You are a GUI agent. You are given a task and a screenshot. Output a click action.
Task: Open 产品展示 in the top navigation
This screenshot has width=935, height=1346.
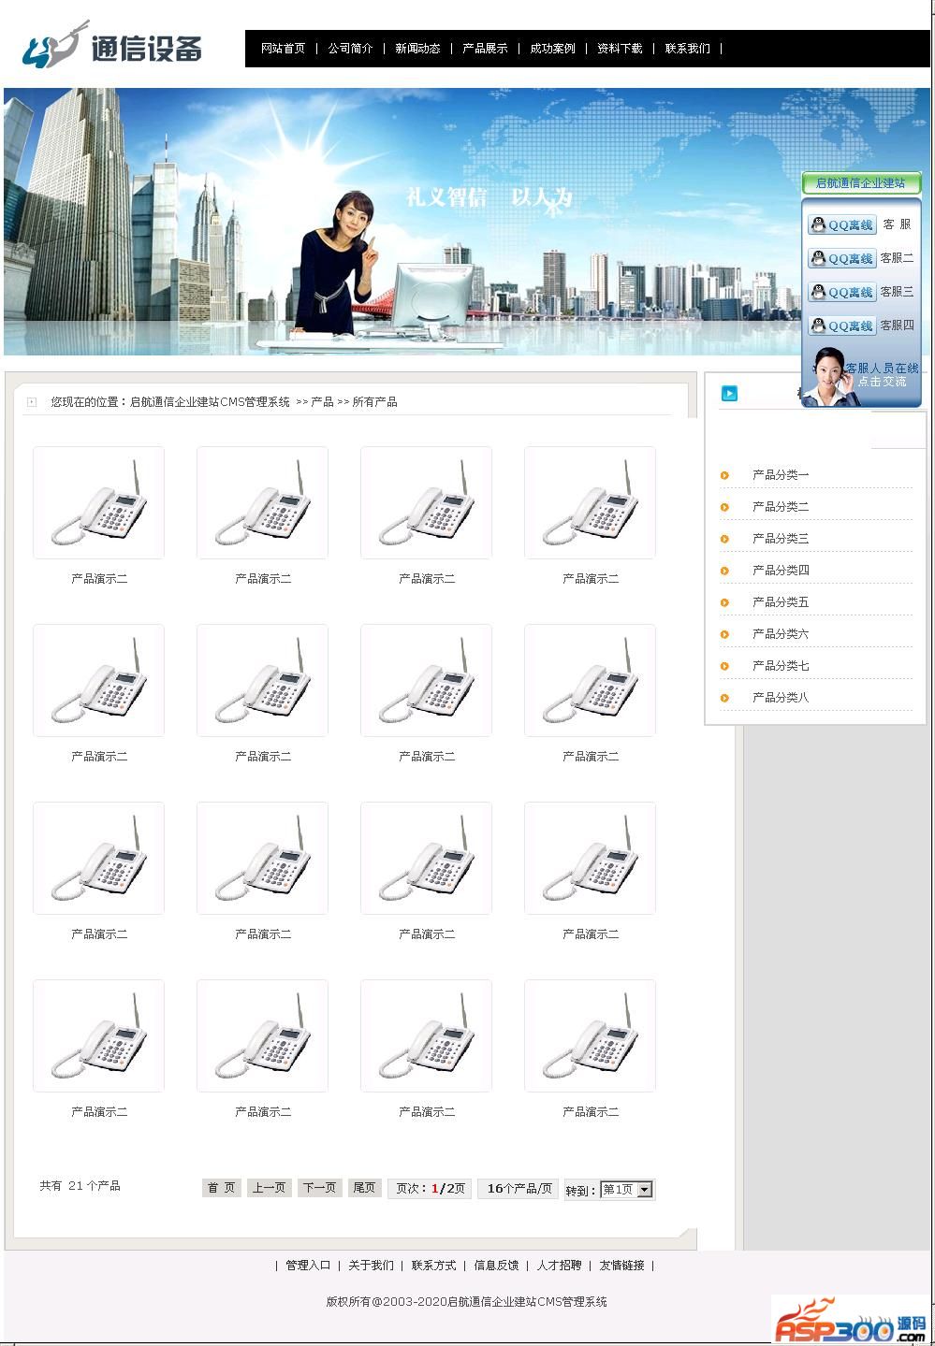point(485,49)
